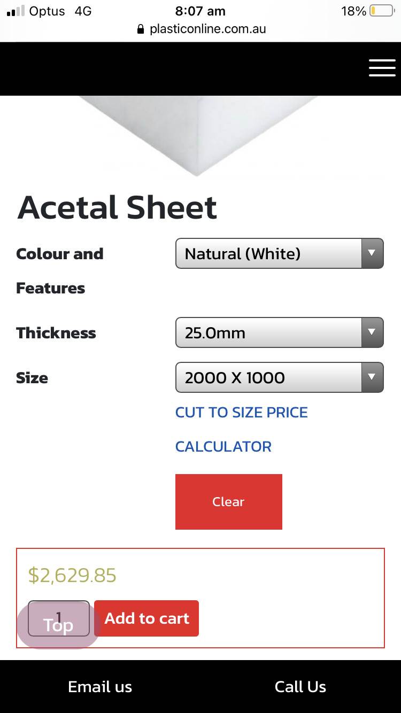Select Email us in bottom bar
This screenshot has width=401, height=713.
[100, 687]
